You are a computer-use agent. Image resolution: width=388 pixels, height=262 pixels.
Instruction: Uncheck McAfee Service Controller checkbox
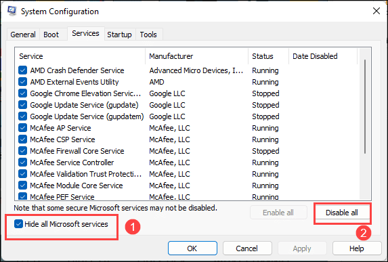22,162
